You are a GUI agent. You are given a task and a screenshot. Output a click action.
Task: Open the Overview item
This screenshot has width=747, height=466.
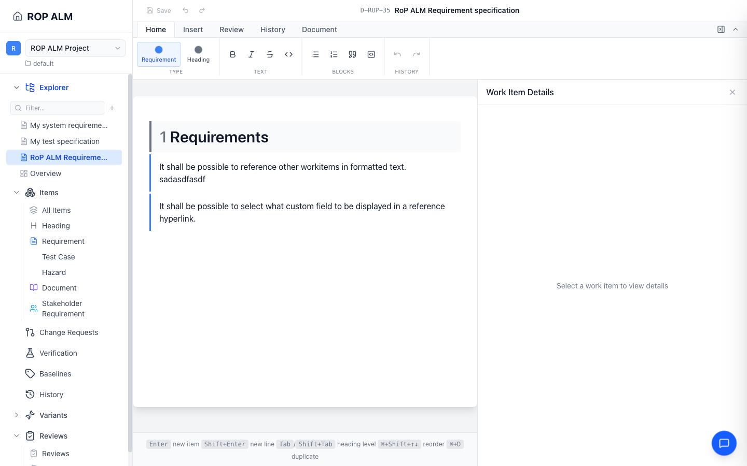point(64,173)
